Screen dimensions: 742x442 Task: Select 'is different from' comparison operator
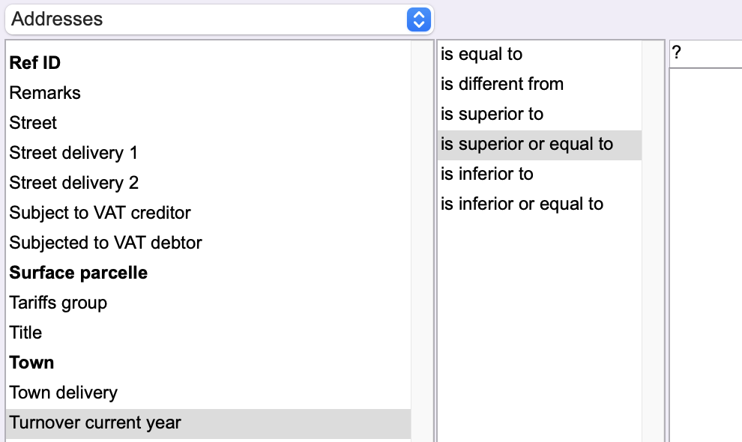[501, 84]
